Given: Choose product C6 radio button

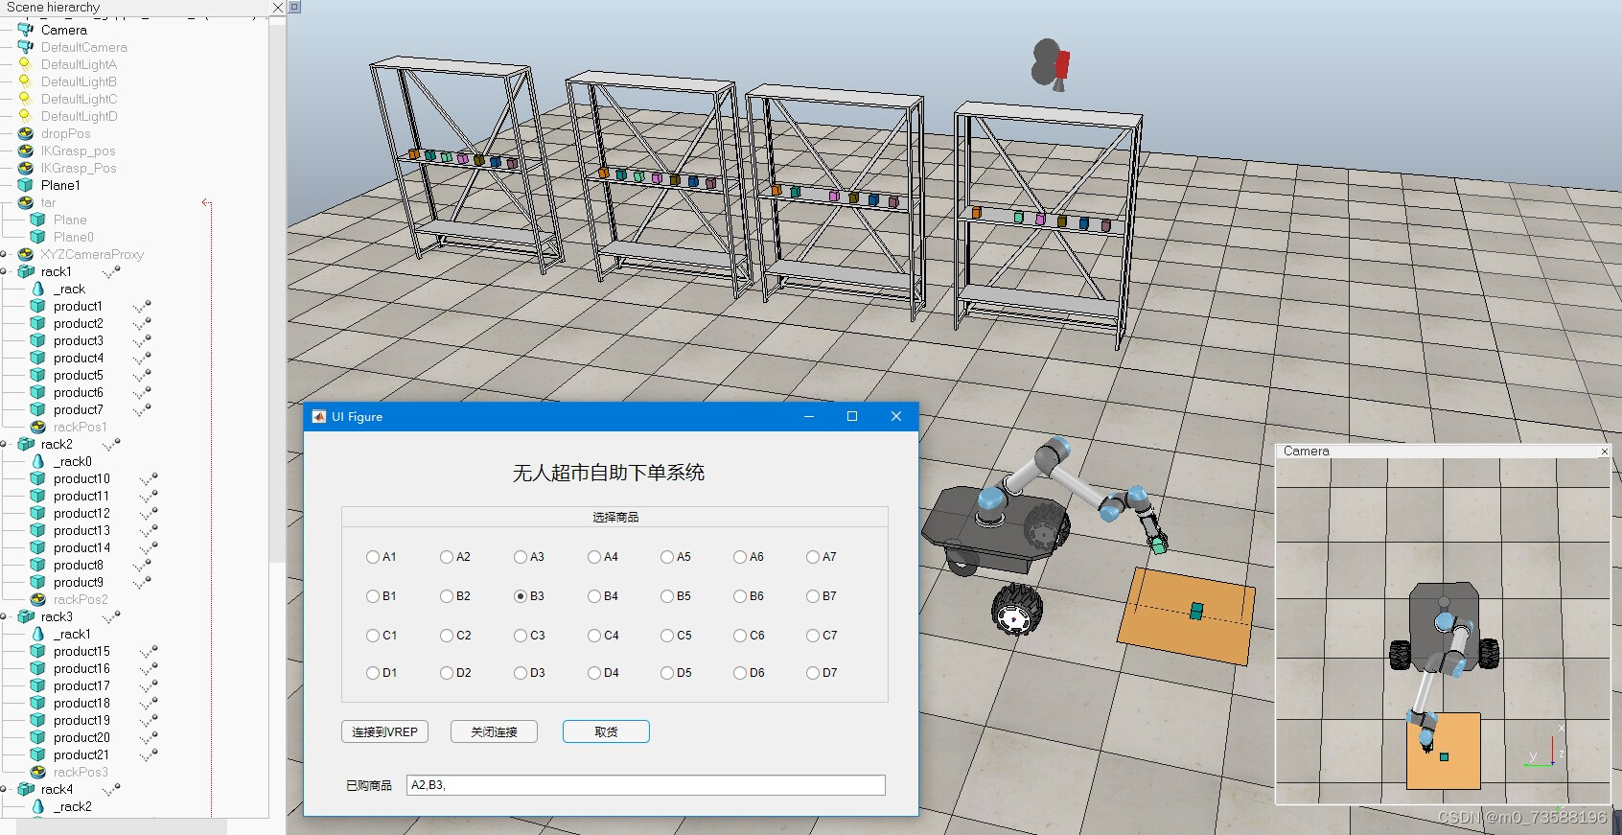Looking at the screenshot, I should 740,635.
